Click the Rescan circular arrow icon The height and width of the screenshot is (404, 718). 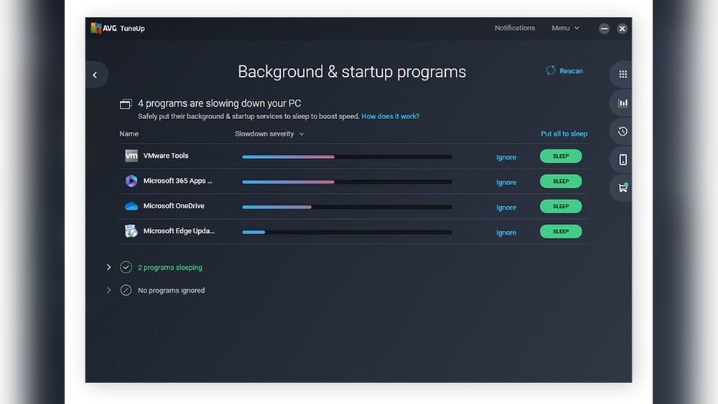click(x=551, y=70)
